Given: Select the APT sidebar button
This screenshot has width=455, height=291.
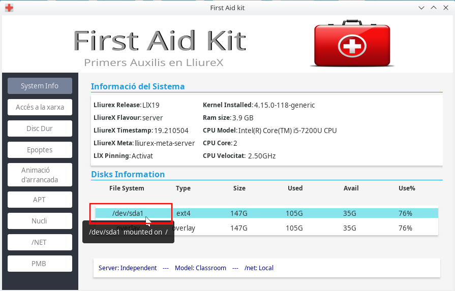Looking at the screenshot, I should (x=40, y=200).
